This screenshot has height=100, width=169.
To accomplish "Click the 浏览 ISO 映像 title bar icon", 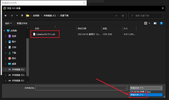I will [5, 8].
